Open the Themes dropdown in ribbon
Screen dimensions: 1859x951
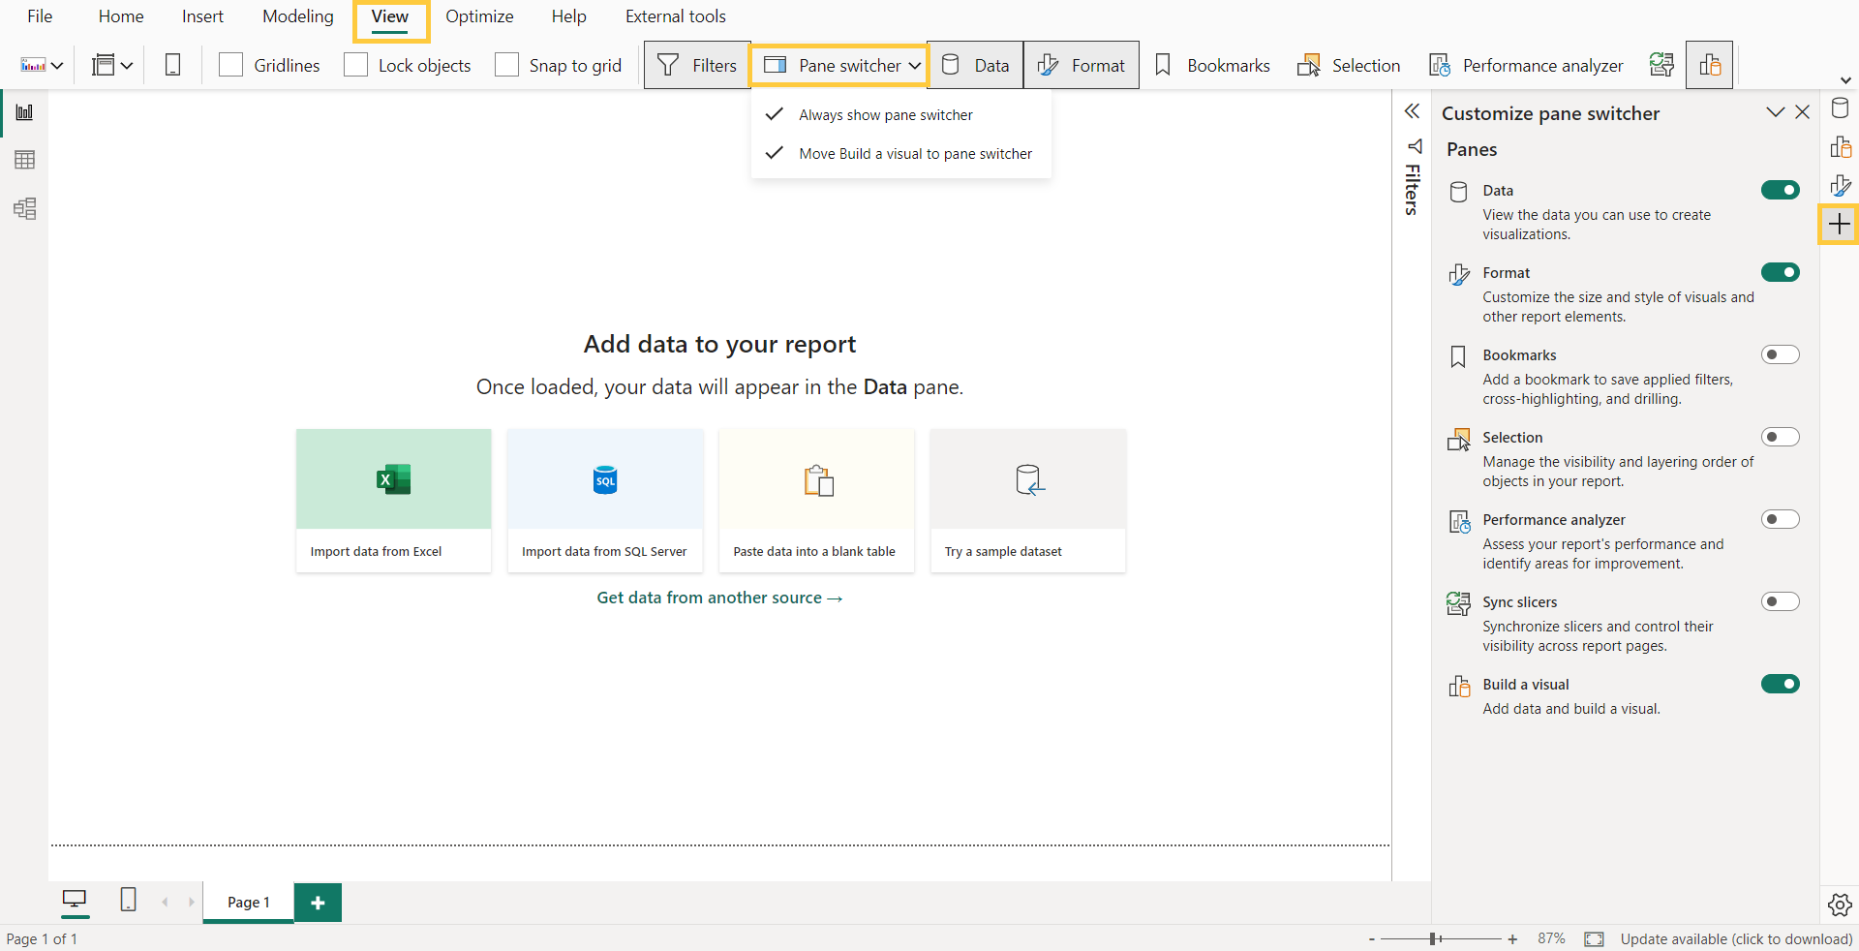coord(42,65)
